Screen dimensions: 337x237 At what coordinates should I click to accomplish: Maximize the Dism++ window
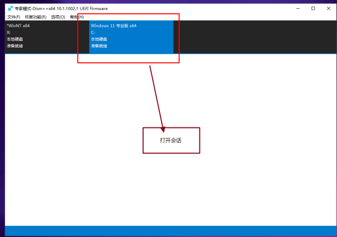[x=313, y=9]
